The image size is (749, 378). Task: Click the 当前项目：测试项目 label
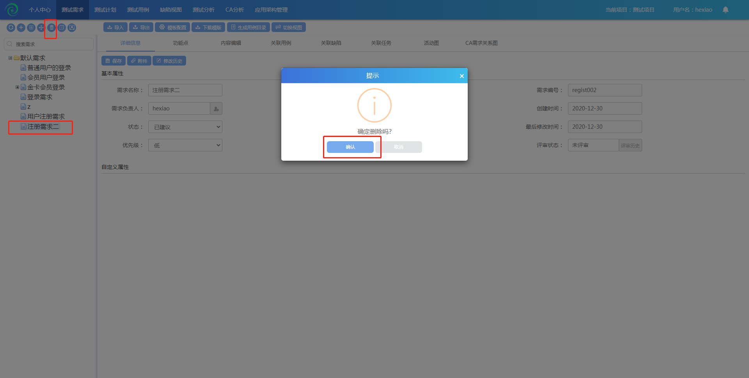click(630, 10)
